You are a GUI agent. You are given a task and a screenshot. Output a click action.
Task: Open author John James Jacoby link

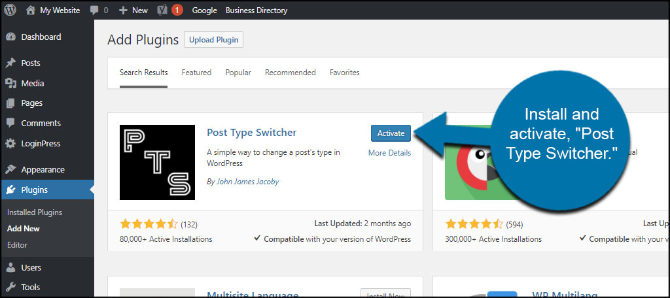pos(248,182)
